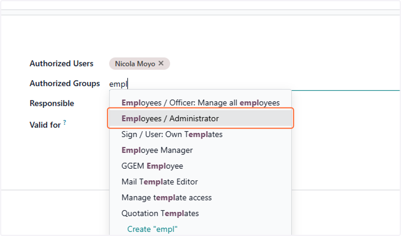This screenshot has width=401, height=236.
Task: Click the Nicola Moyo user tag
Action: tap(139, 64)
